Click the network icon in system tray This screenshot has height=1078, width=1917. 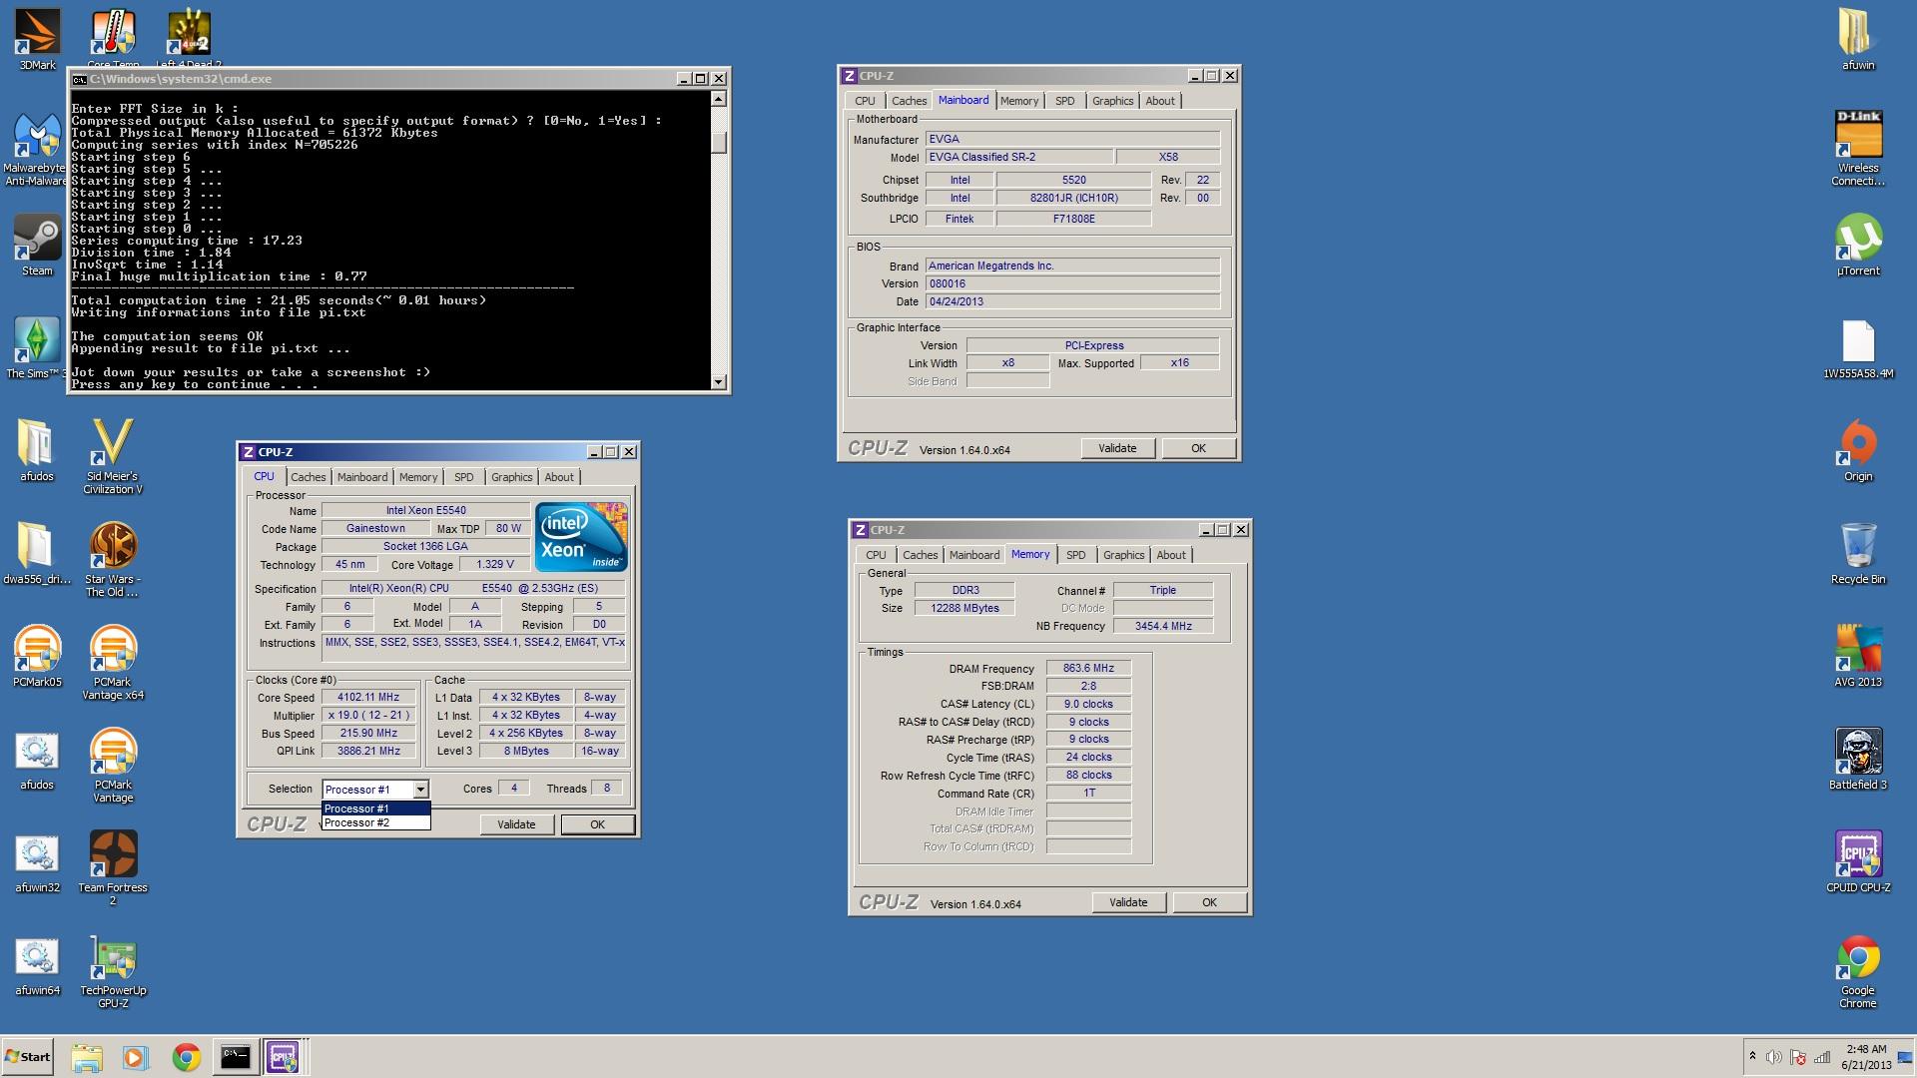click(1822, 1057)
